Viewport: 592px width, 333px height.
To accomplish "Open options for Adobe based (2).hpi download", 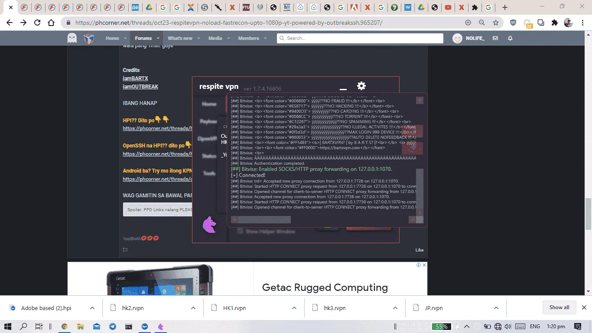I will [92, 308].
